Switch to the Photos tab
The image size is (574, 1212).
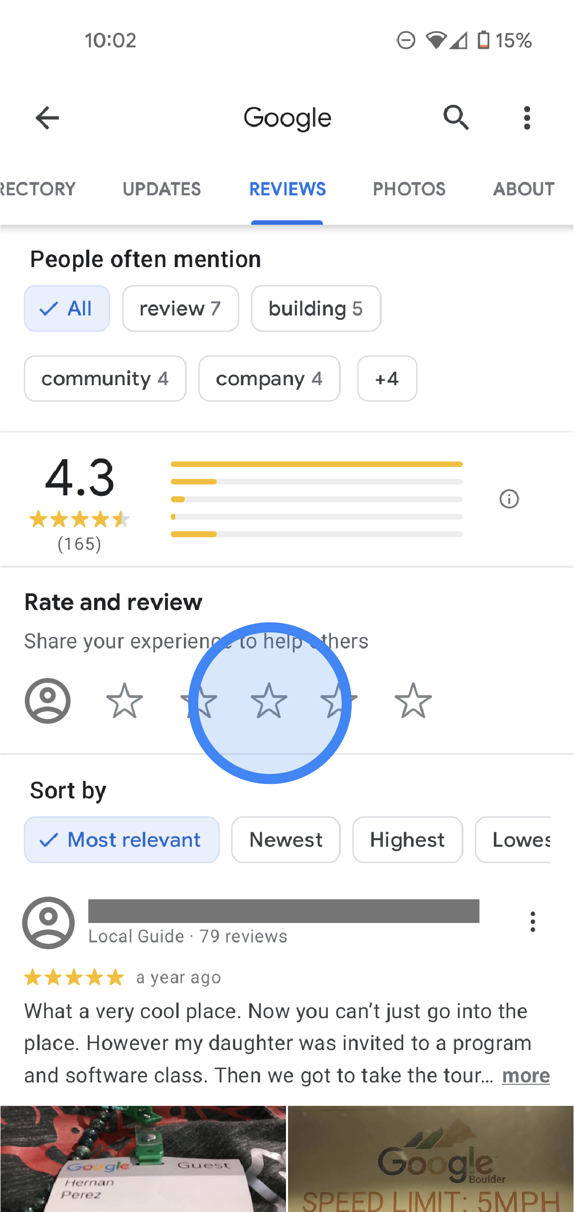point(409,189)
